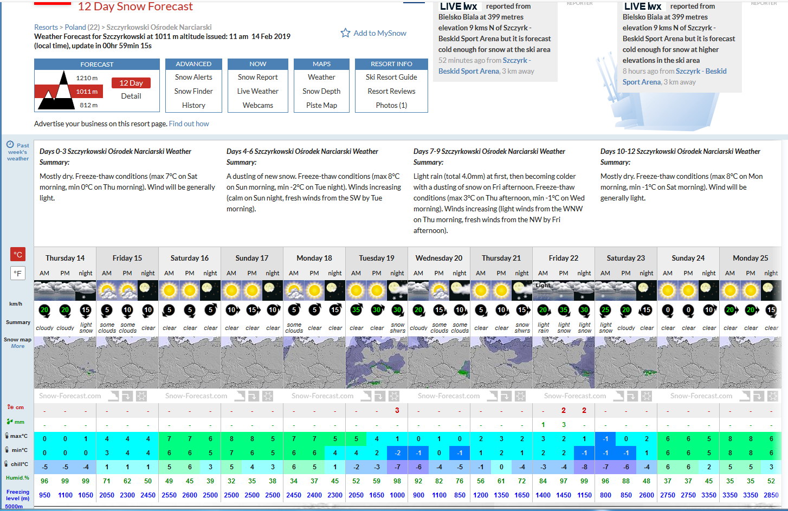Select the 812 m elevation forecast

[88, 105]
